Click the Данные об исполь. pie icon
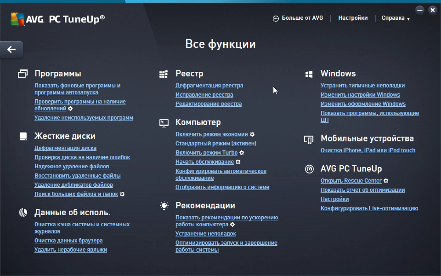Screen dimensions: 441x276 (23, 213)
